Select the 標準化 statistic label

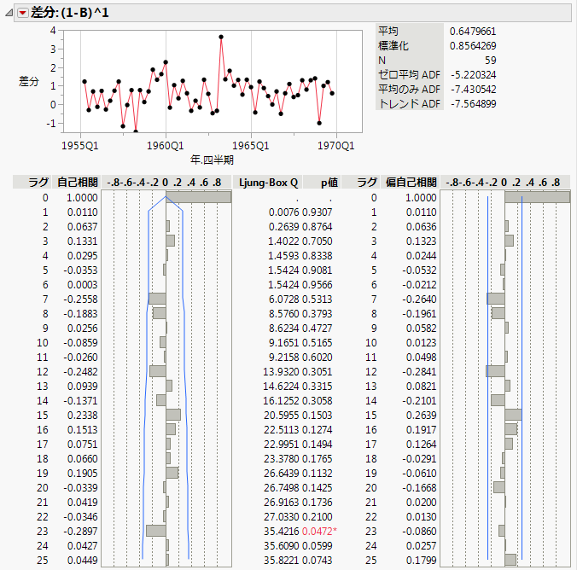point(393,46)
